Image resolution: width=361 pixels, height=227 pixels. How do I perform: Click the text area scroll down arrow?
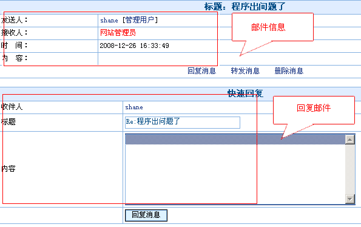[x=350, y=199]
